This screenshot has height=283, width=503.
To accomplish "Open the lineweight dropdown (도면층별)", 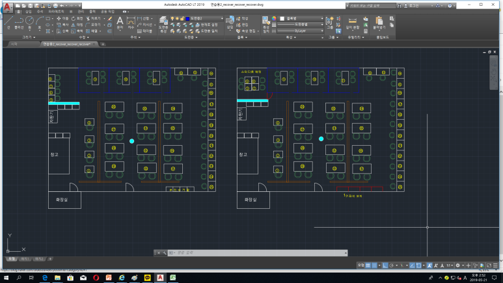I will 300,25.
